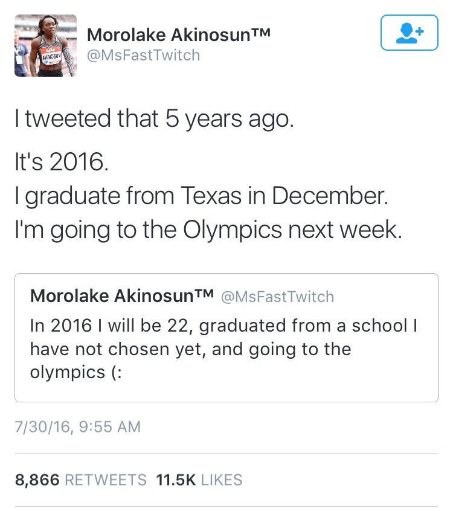453x508 pixels.
Task: Select the @MsFastTwitch handle below header name
Action: pyautogui.click(x=143, y=55)
